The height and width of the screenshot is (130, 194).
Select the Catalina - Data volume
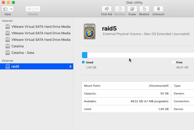(x=36, y=53)
